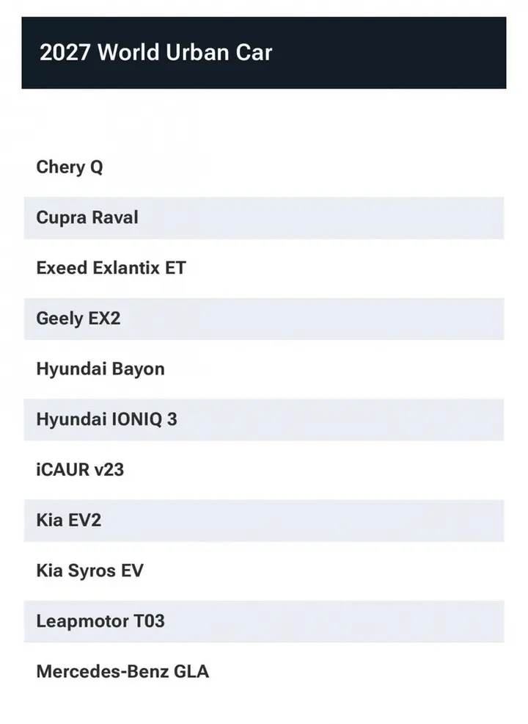The image size is (528, 724).
Task: Select the Hyundai IONIQ 3 row
Action: [264, 420]
